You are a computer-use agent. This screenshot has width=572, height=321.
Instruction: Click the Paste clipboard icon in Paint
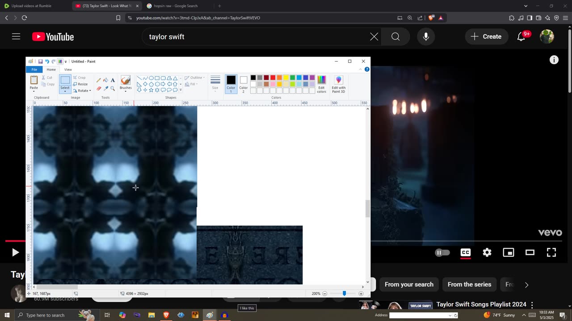[34, 80]
